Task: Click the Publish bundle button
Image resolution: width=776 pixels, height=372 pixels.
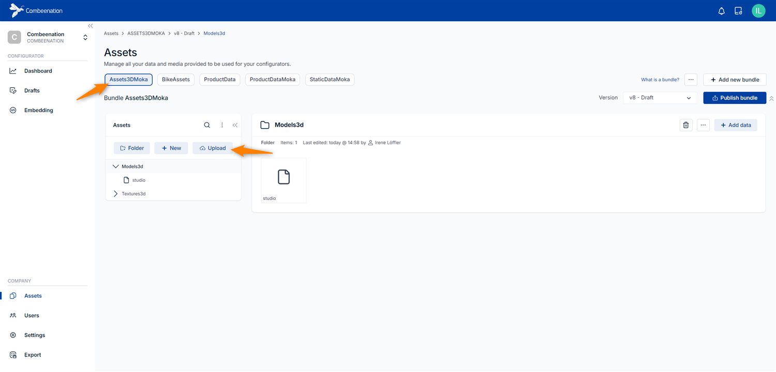Action: 734,98
